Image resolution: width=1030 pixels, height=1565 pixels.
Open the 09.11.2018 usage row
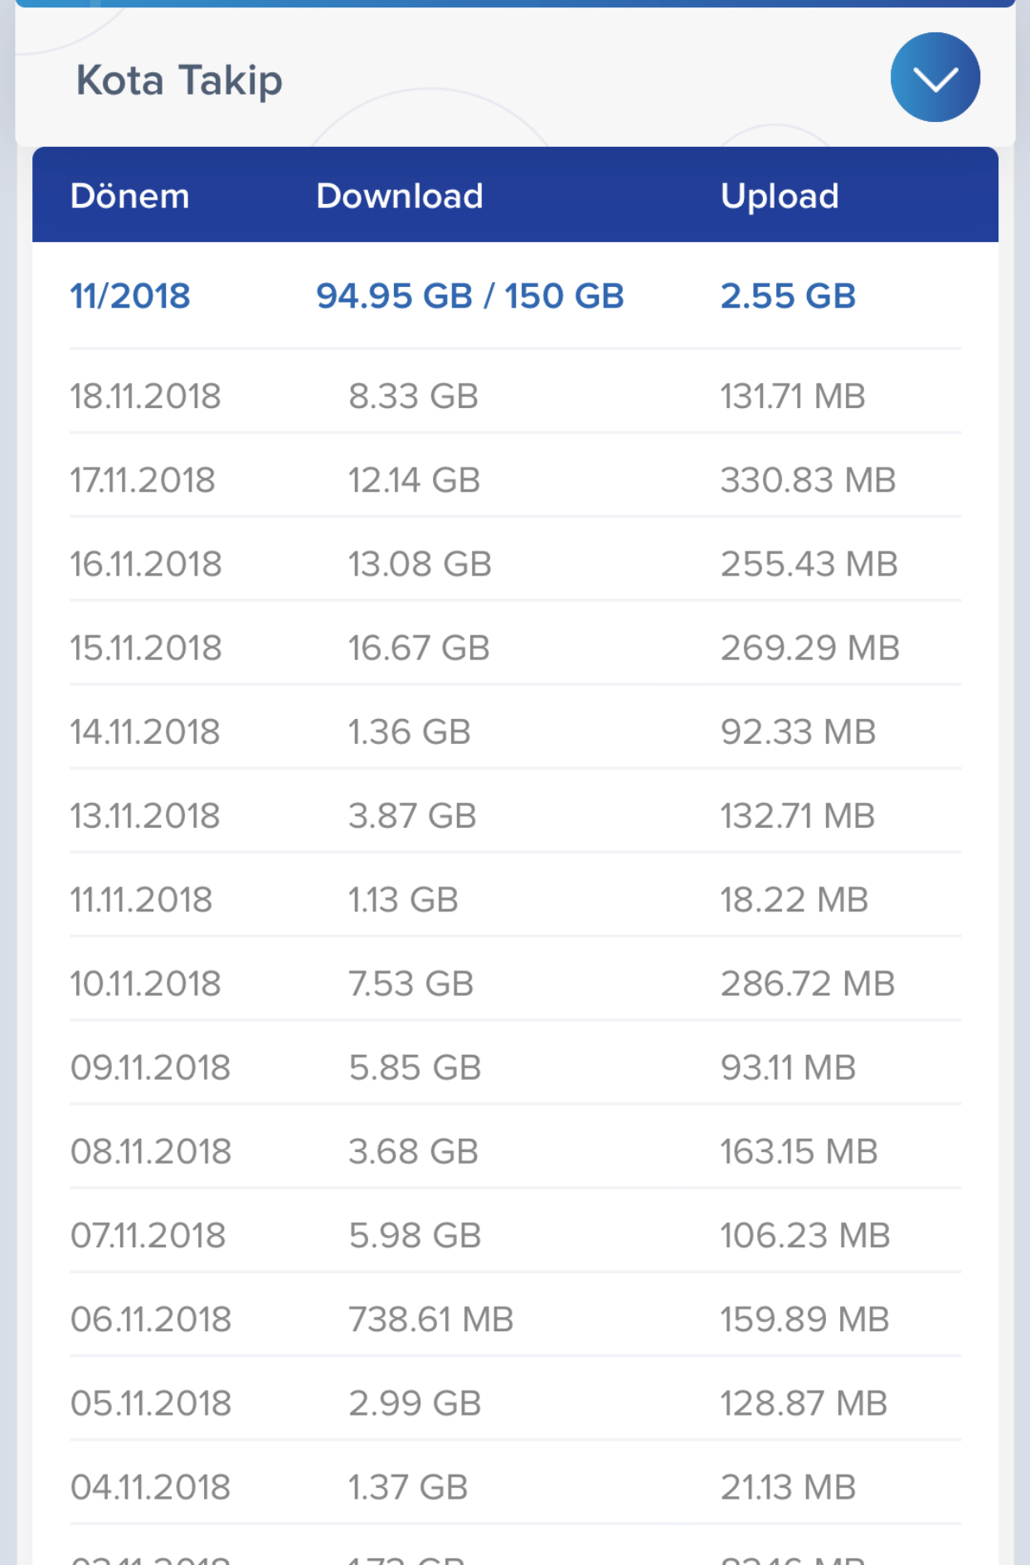tap(515, 1067)
